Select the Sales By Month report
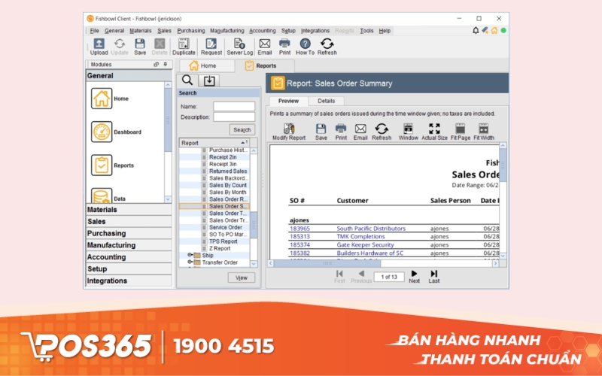This screenshot has height=376, width=602. (x=228, y=193)
